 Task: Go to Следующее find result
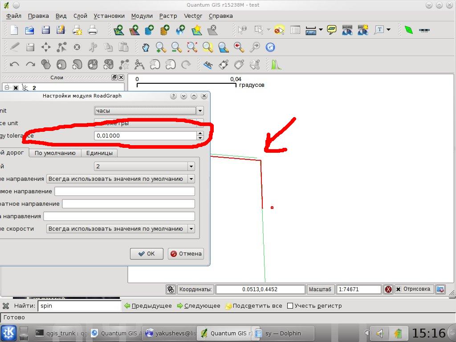(199, 305)
